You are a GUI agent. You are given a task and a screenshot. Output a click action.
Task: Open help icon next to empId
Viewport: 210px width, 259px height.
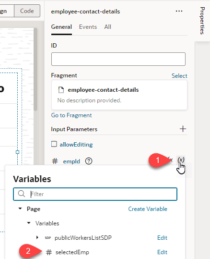(89, 161)
